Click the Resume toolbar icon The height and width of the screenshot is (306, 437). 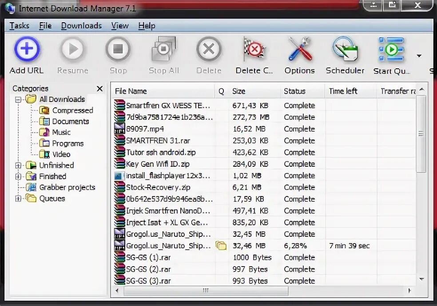(x=72, y=49)
